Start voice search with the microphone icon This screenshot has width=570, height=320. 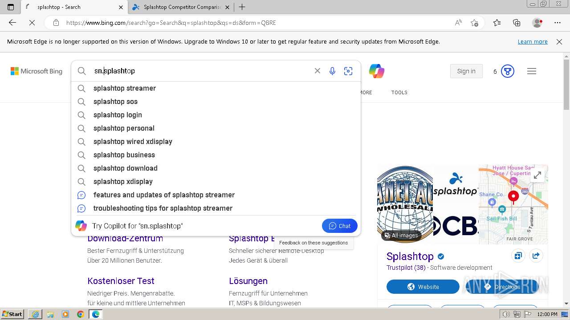pos(332,71)
